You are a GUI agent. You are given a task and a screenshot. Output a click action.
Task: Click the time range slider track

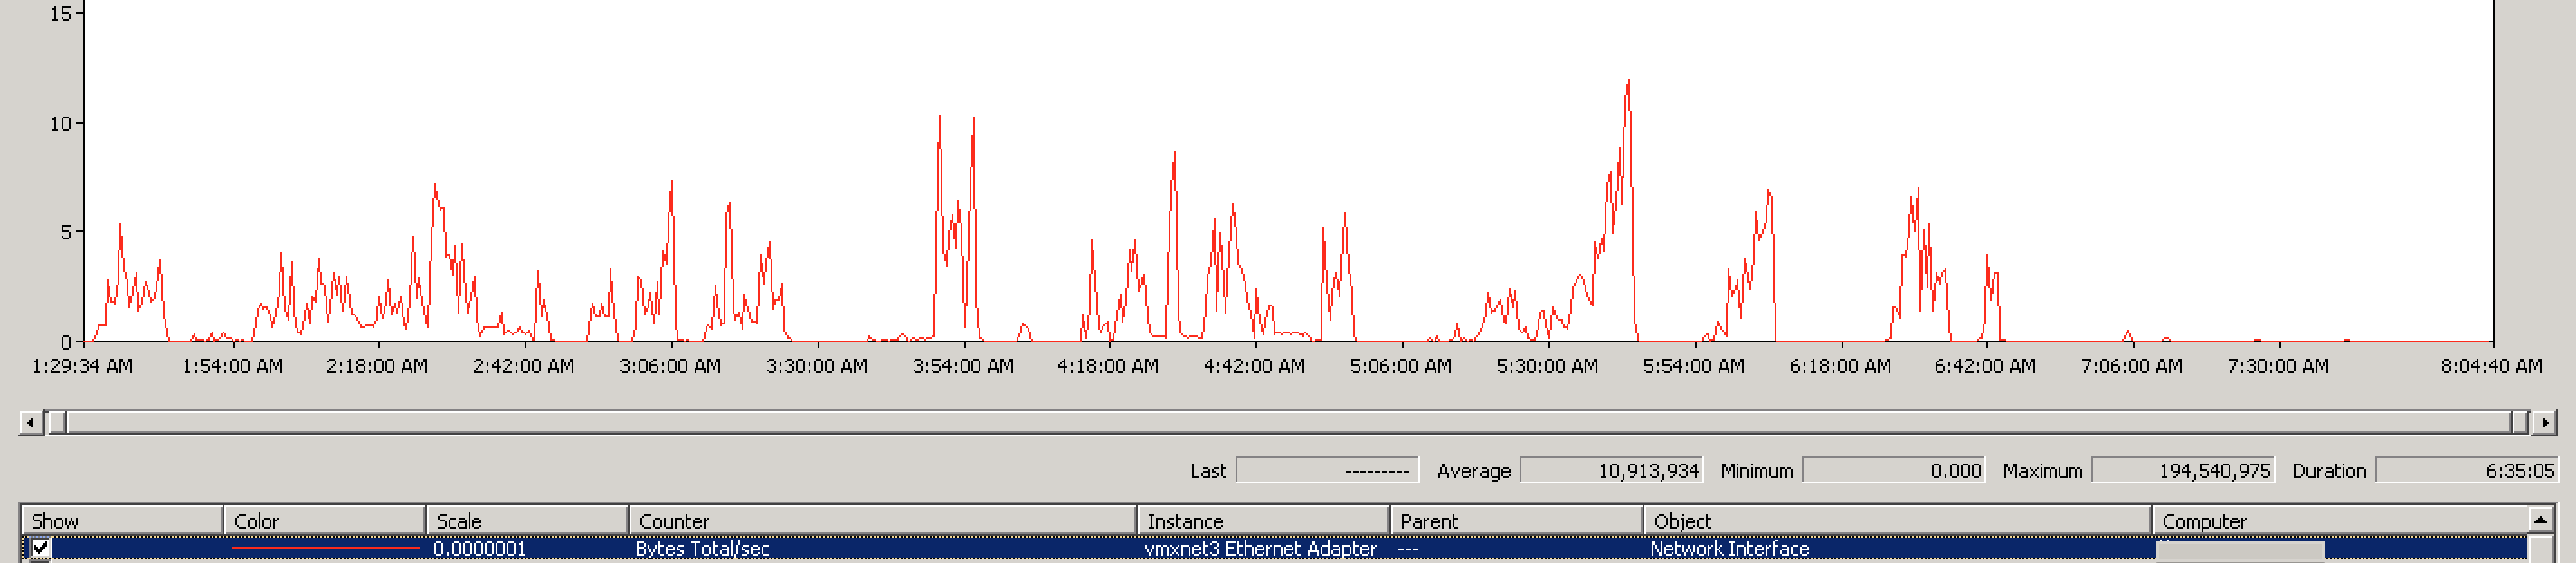click(x=1288, y=422)
